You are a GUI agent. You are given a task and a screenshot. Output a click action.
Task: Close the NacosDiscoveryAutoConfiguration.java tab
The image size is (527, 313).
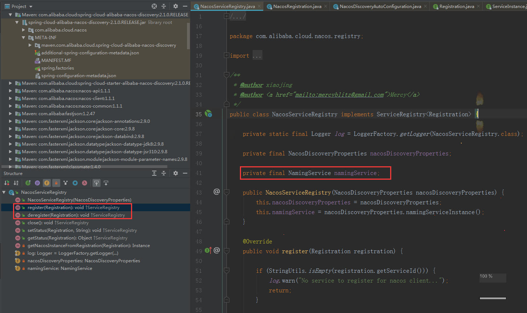[x=425, y=7]
